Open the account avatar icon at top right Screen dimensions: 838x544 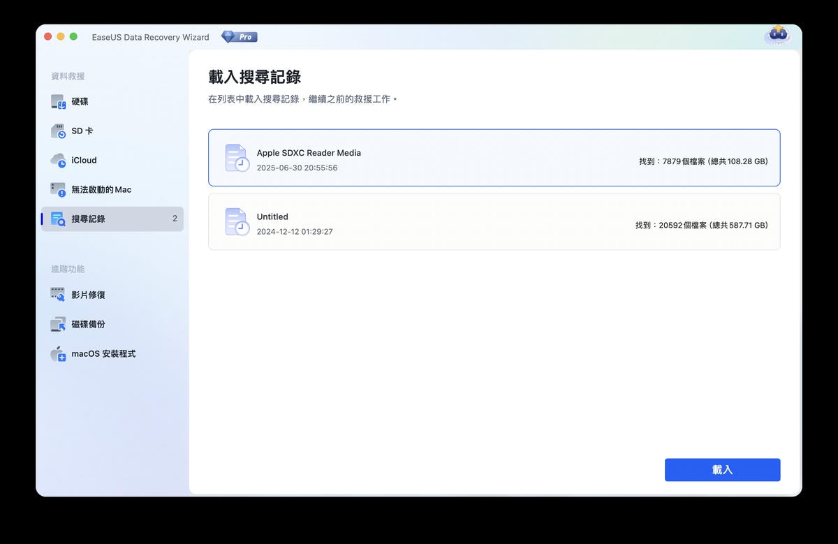[x=777, y=34]
